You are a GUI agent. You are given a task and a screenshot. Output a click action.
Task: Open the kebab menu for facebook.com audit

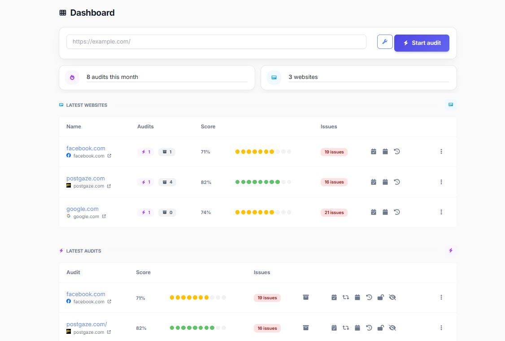tap(441, 297)
